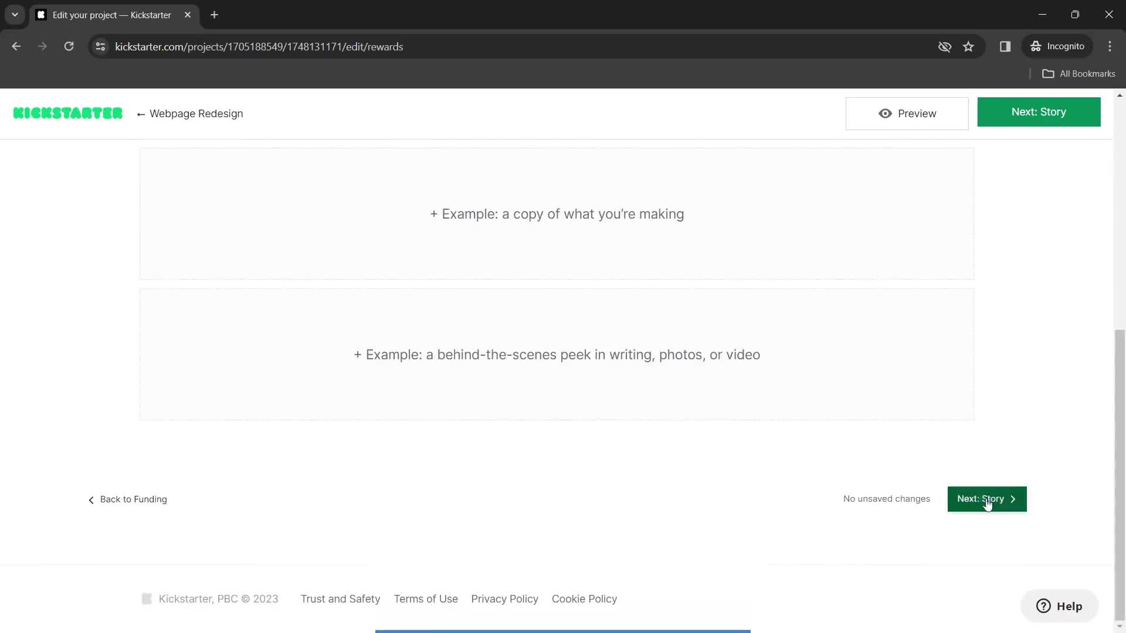Click the Incognito mode icon

click(x=1037, y=46)
